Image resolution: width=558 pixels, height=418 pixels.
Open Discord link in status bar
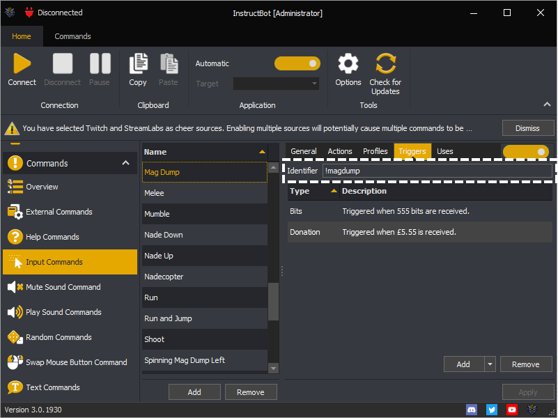coord(472,410)
